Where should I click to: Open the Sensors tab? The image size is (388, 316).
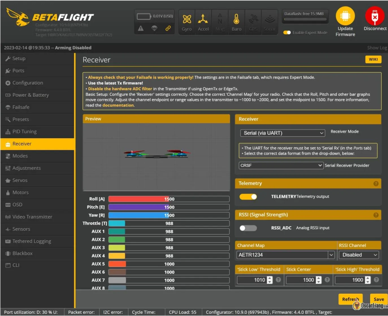coord(38,229)
